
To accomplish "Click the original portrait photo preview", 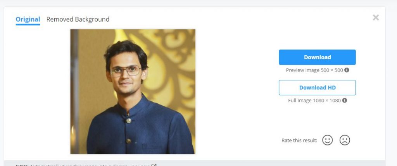I will tap(133, 91).
